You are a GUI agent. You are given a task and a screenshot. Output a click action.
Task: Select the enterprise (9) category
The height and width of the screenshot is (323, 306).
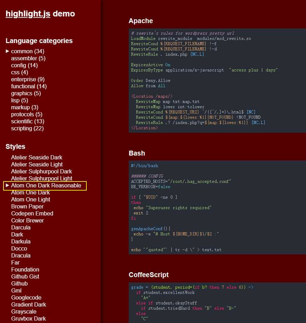pos(28,79)
